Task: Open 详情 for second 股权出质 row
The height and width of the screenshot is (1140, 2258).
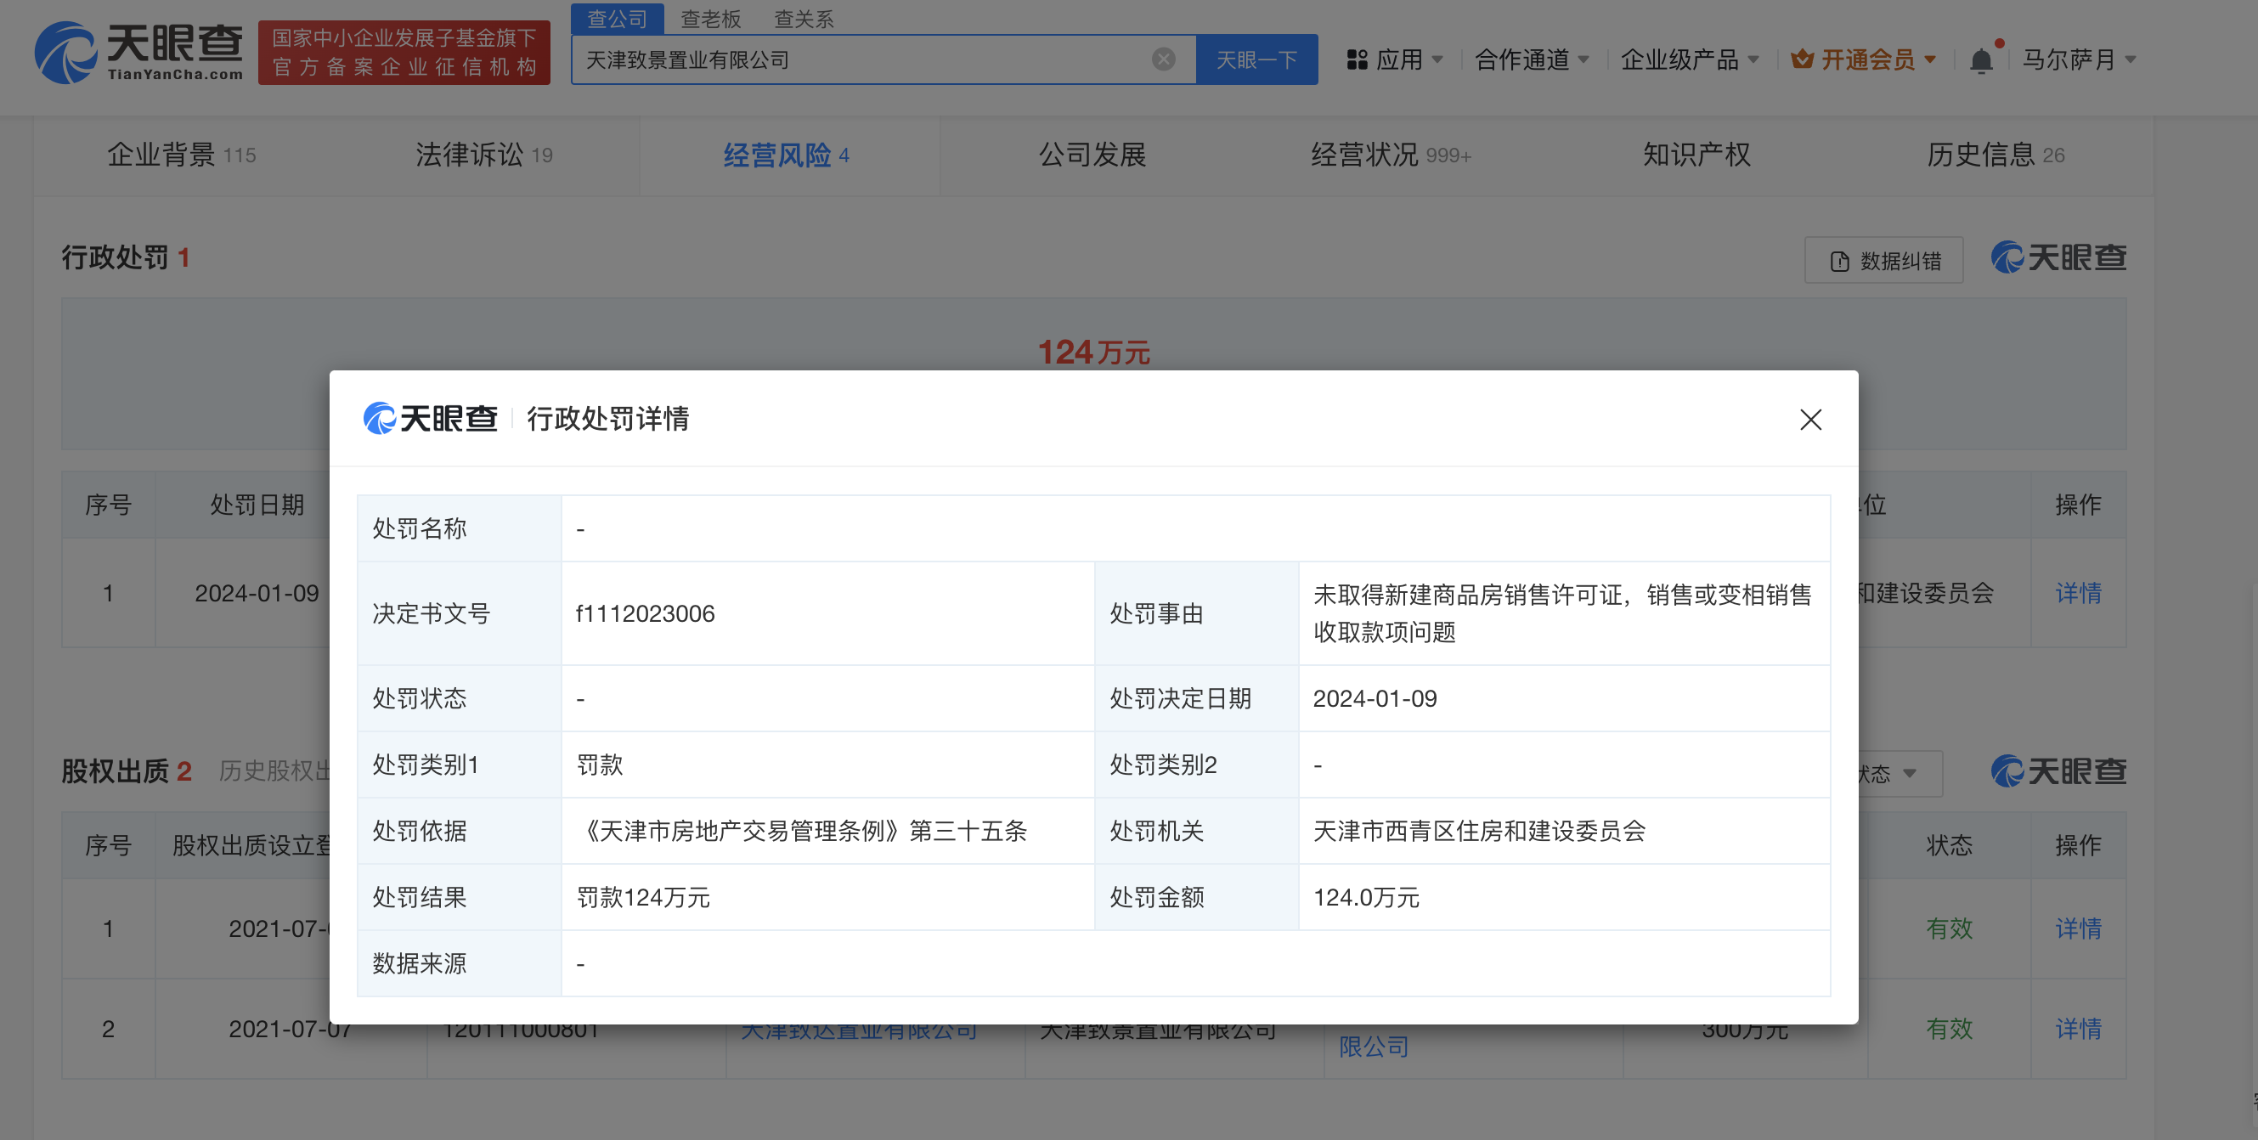Action: (2077, 1029)
